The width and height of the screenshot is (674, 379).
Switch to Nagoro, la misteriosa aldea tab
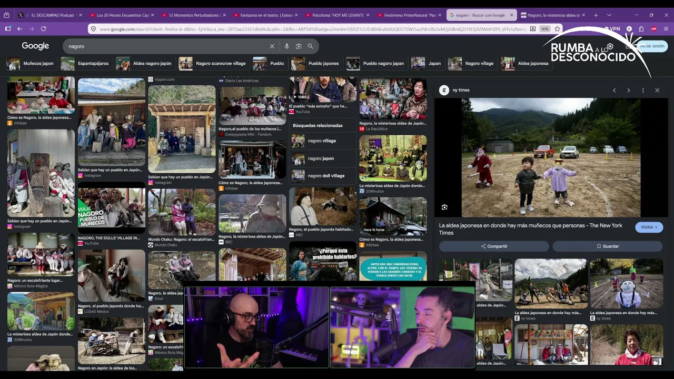(552, 15)
